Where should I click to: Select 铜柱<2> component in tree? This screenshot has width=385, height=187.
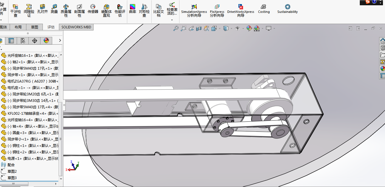point(29,152)
